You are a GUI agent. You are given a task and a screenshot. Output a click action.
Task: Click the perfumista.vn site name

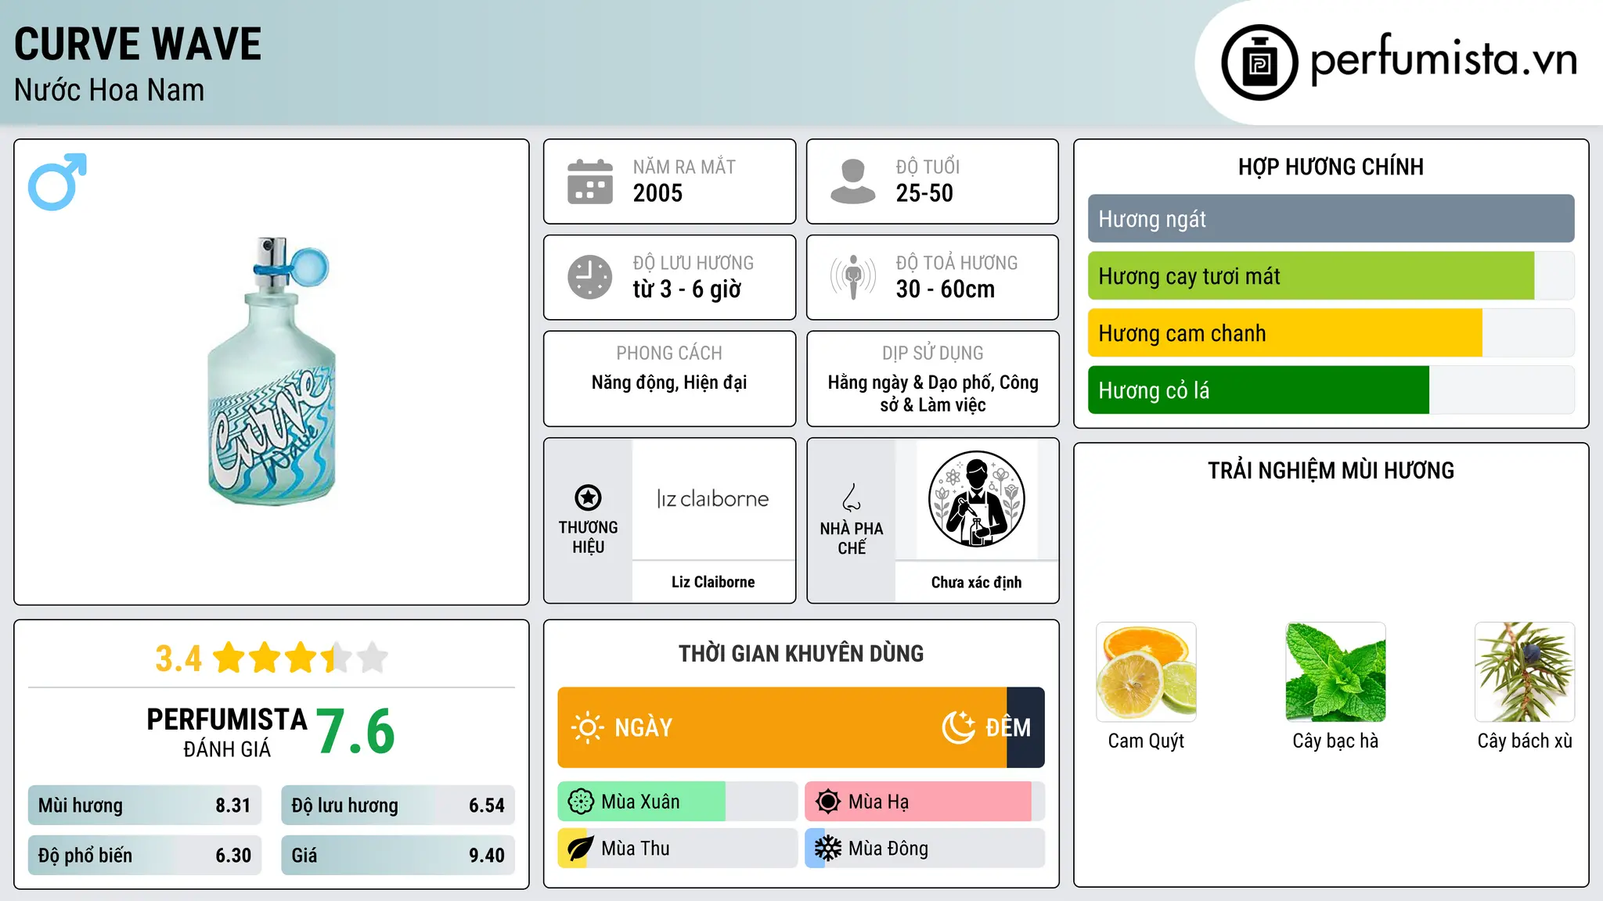click(x=1443, y=60)
